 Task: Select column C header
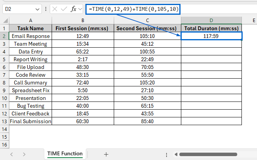148,21
